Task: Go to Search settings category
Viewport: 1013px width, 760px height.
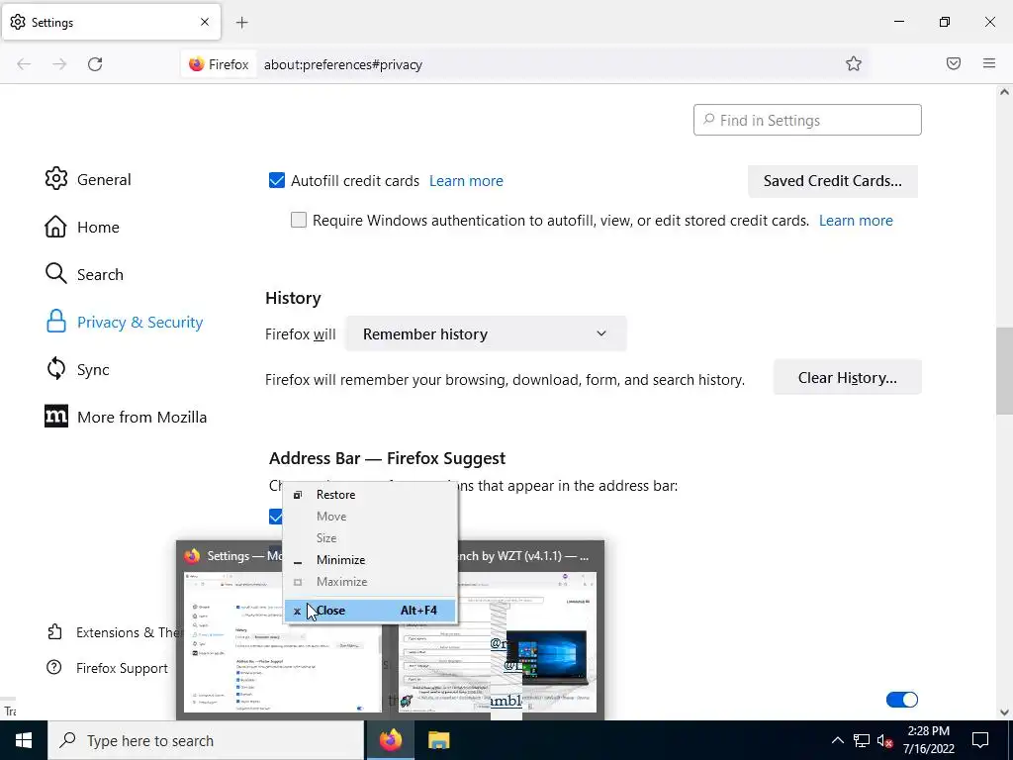Action: tap(84, 274)
